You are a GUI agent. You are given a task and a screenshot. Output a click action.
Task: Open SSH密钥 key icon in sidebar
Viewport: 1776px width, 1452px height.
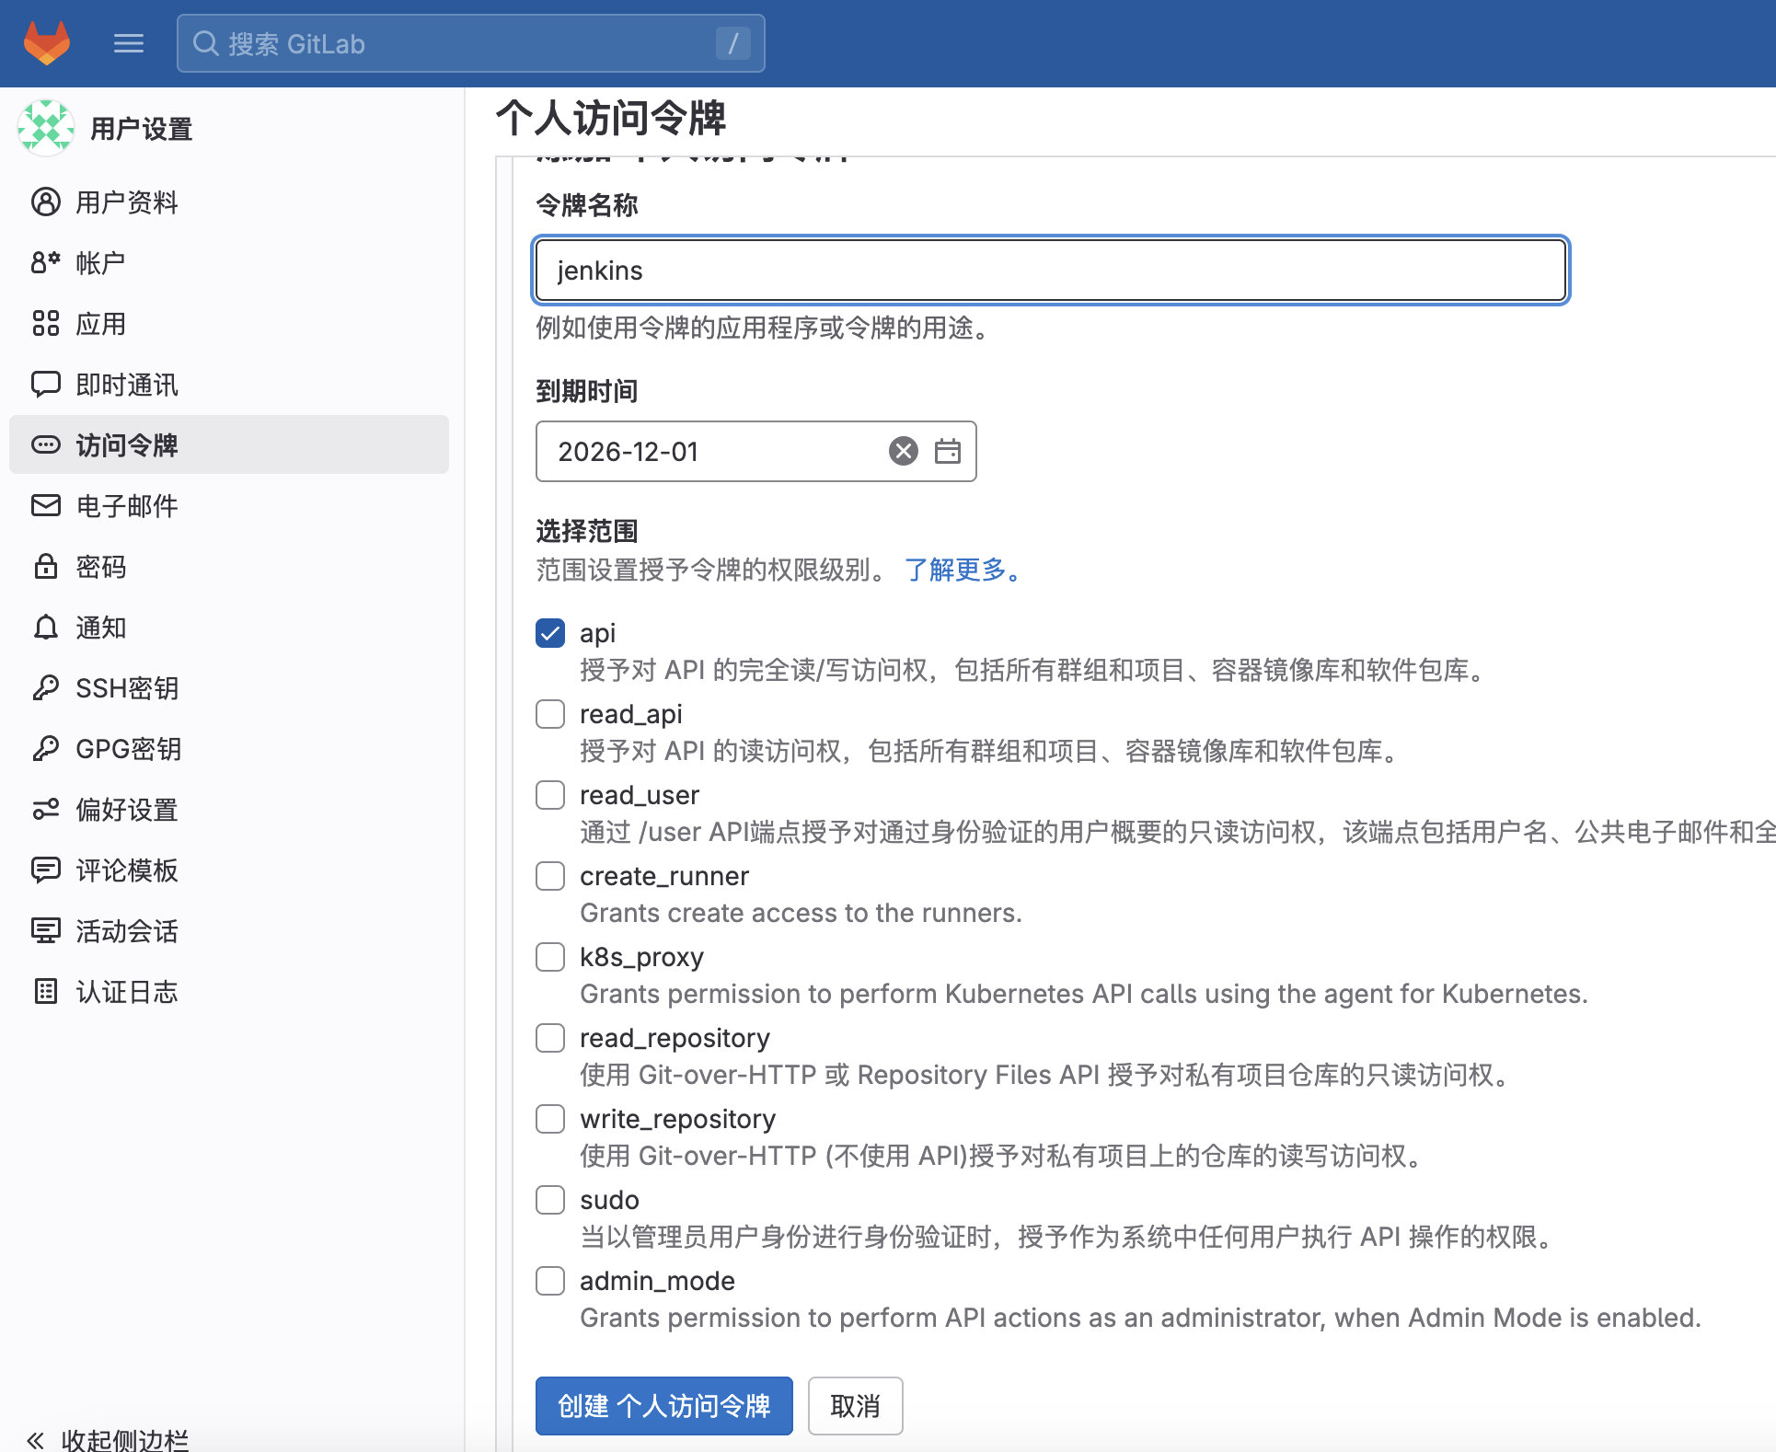45,688
